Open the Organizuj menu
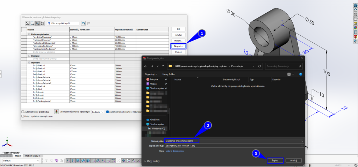This screenshot has height=167, width=358. (x=151, y=74)
